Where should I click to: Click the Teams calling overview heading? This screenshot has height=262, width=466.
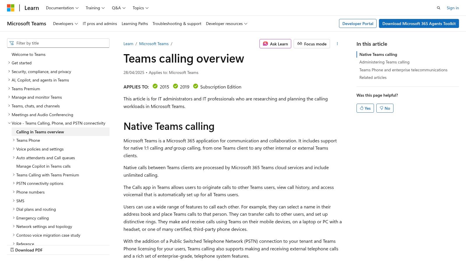click(184, 59)
